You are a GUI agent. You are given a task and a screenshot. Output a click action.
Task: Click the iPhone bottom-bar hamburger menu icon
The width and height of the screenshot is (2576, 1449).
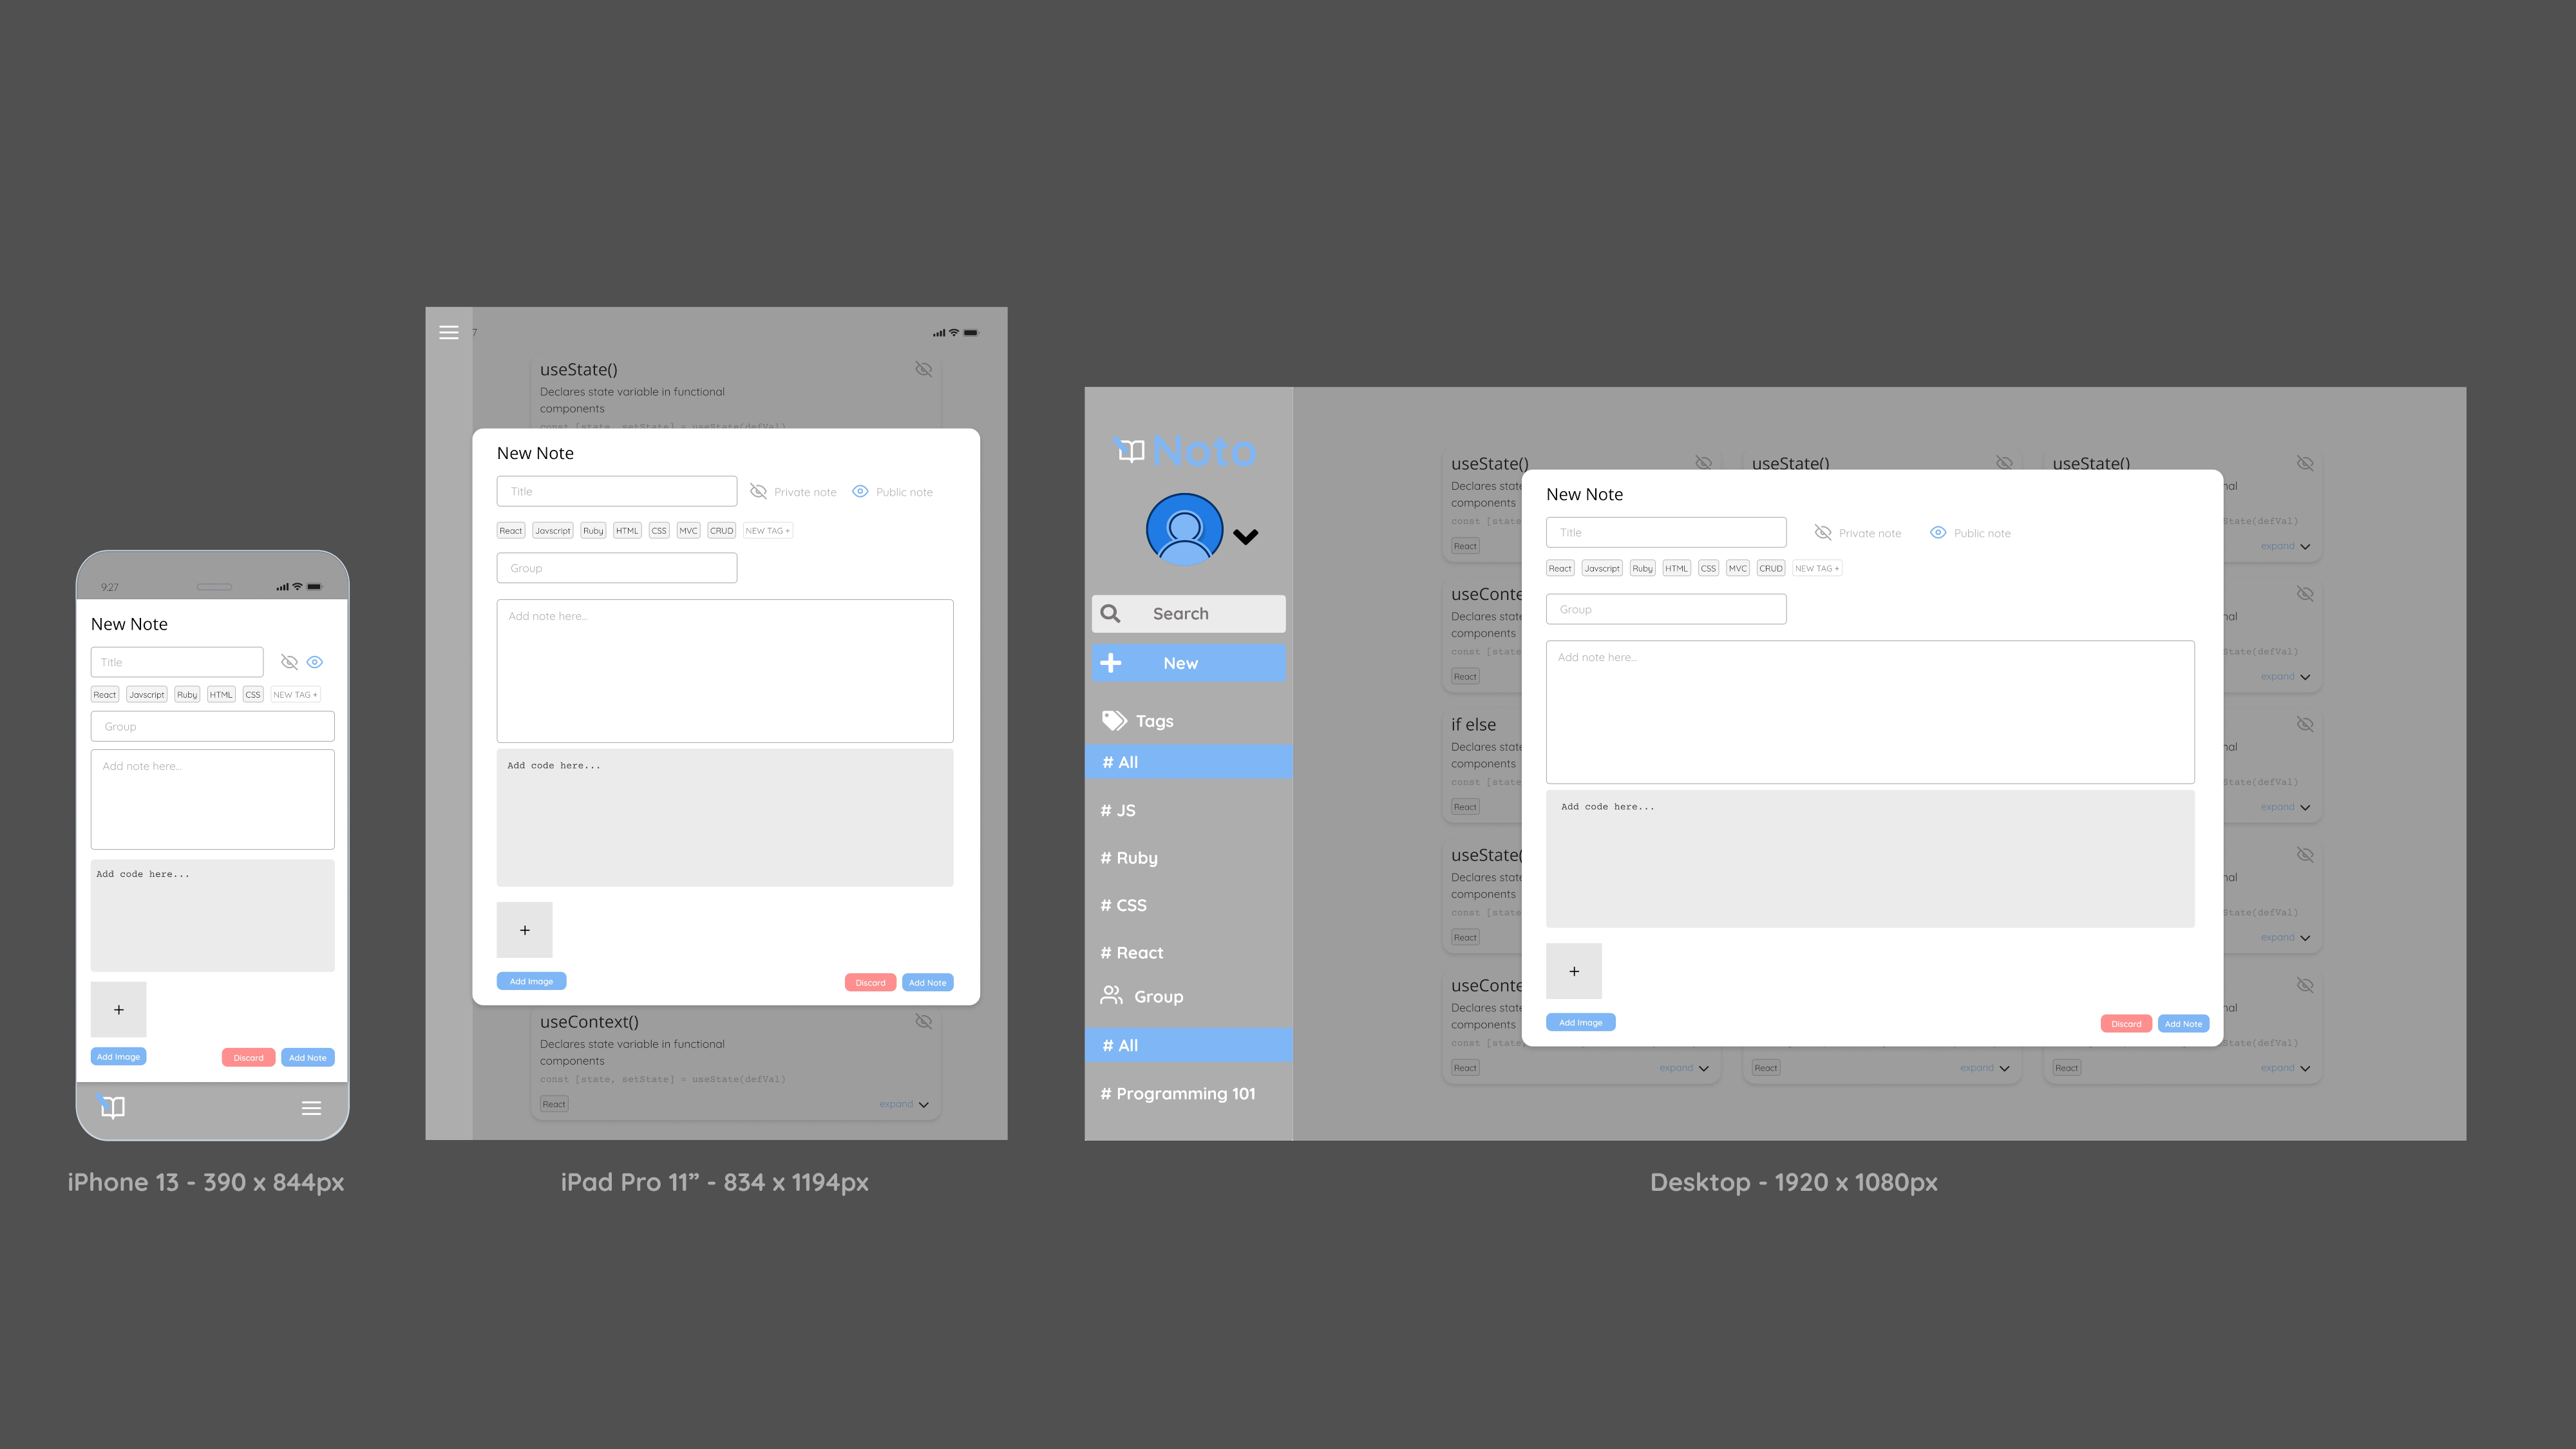(x=311, y=1107)
